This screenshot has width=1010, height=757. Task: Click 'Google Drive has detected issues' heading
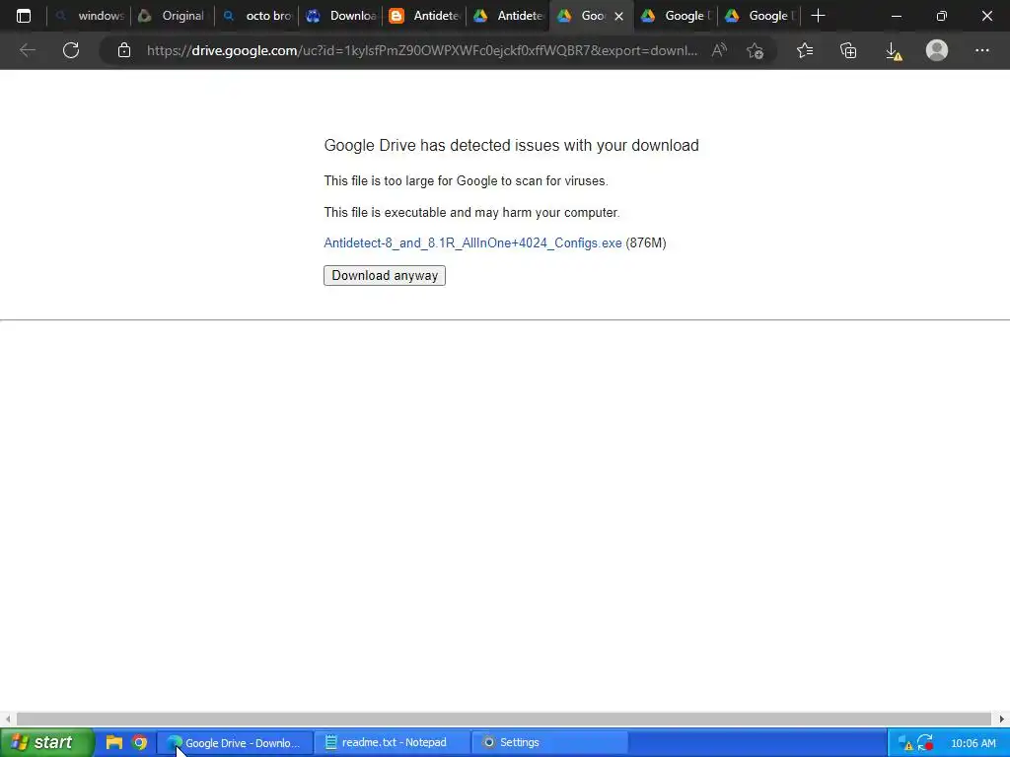pyautogui.click(x=511, y=146)
